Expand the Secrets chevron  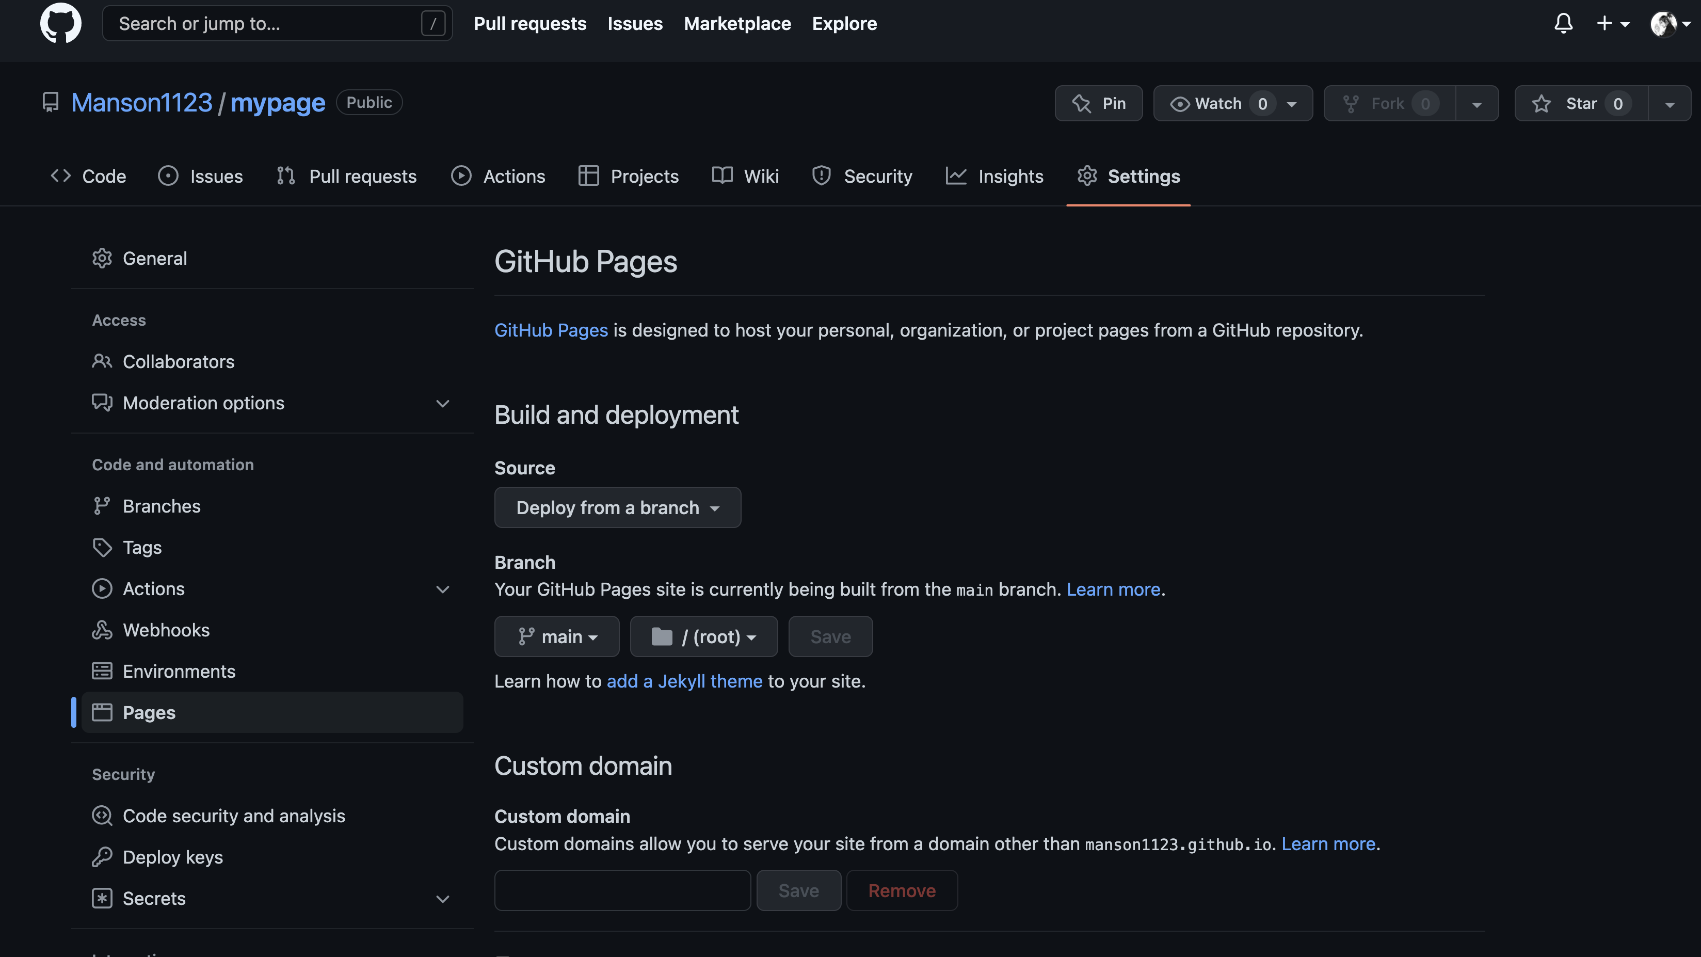[442, 898]
